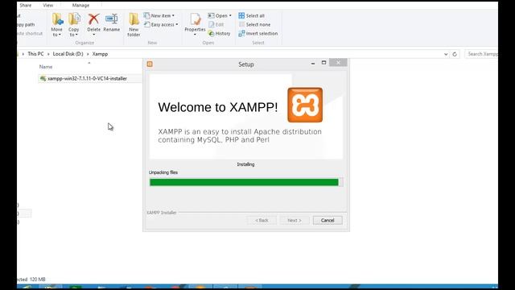Minimize the Setup window
This screenshot has height=290, width=515.
(313, 63)
